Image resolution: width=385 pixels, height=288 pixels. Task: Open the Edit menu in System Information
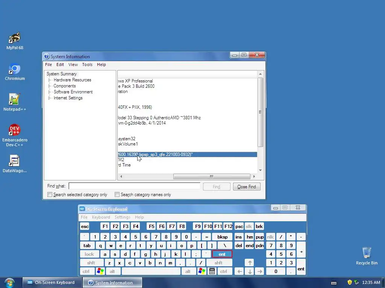tap(60, 64)
